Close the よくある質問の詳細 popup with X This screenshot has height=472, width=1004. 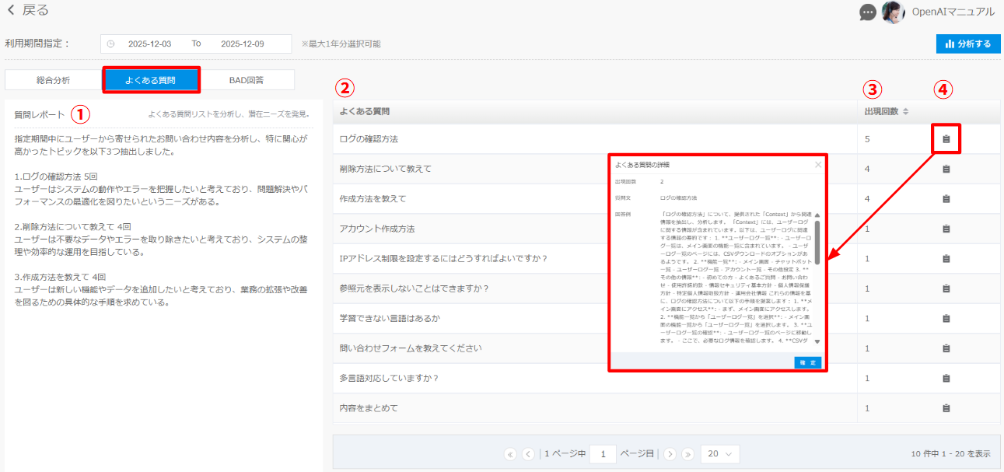[817, 165]
